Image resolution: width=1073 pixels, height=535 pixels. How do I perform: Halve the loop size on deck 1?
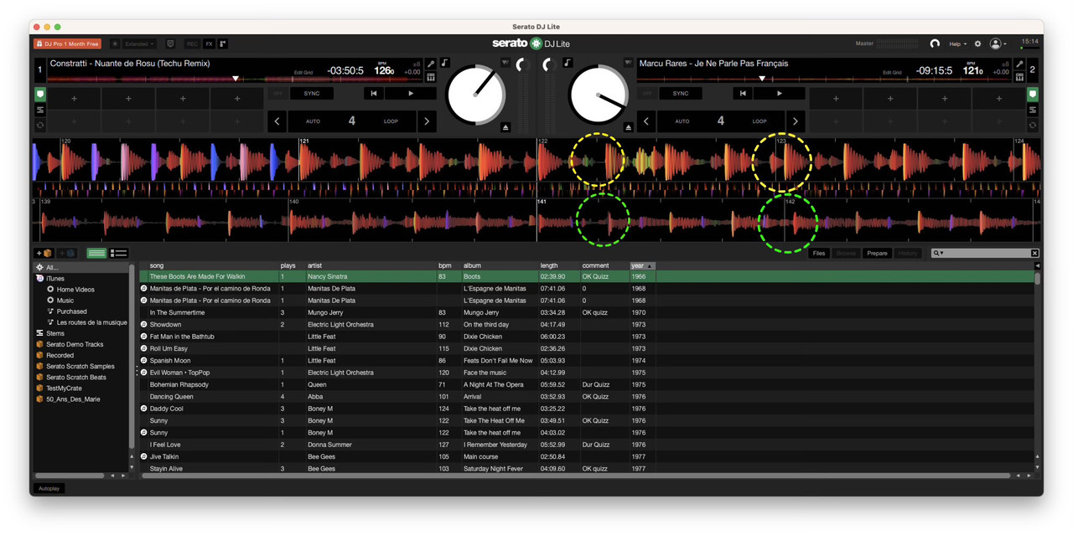[x=277, y=121]
